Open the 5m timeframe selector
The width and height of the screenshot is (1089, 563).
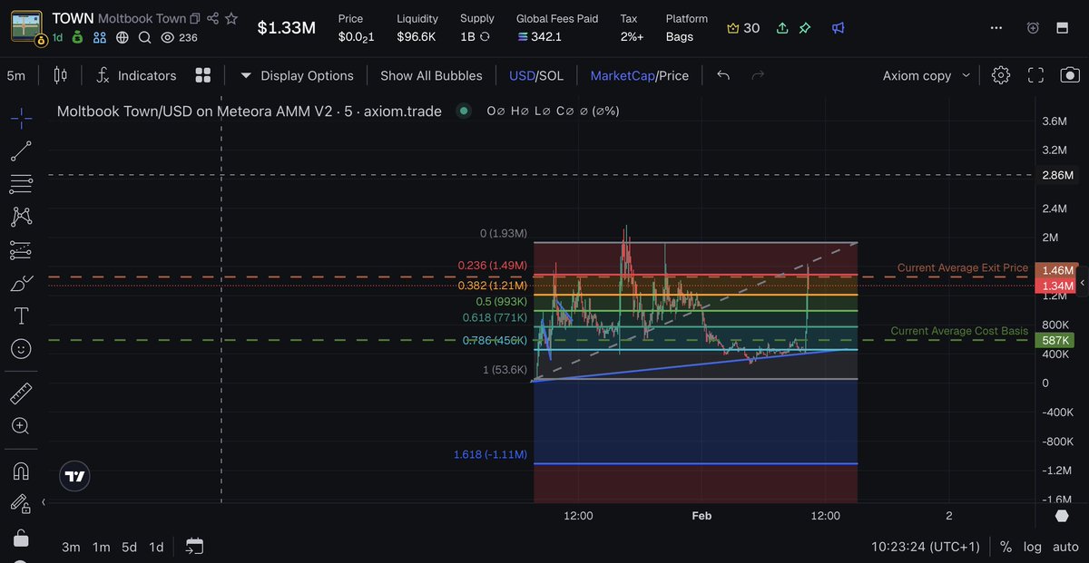16,75
